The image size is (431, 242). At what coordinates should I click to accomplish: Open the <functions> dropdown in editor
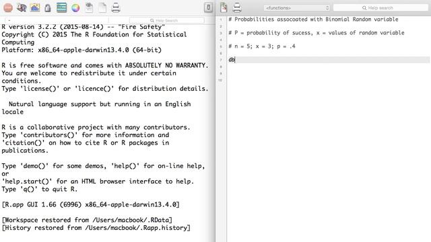(296, 8)
